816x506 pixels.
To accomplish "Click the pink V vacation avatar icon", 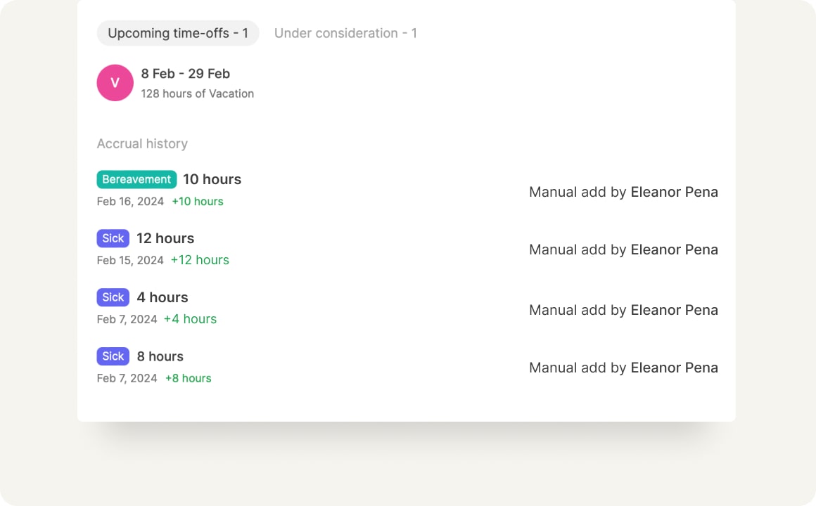I will click(x=115, y=82).
